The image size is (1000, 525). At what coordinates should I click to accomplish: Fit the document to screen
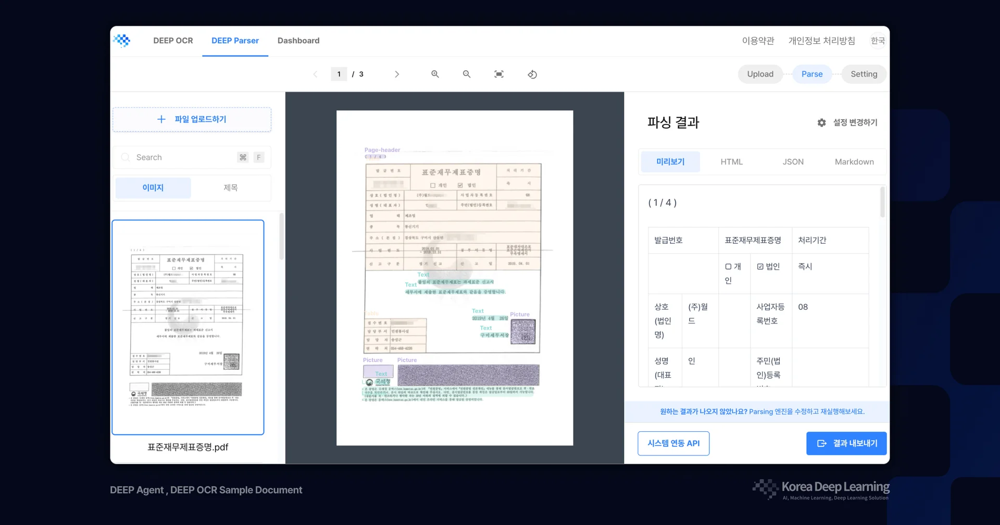pyautogui.click(x=498, y=74)
